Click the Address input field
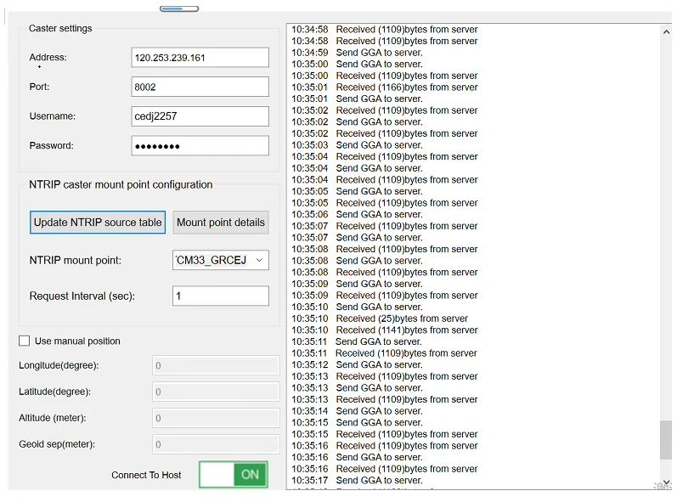677x502 pixels. pos(200,58)
